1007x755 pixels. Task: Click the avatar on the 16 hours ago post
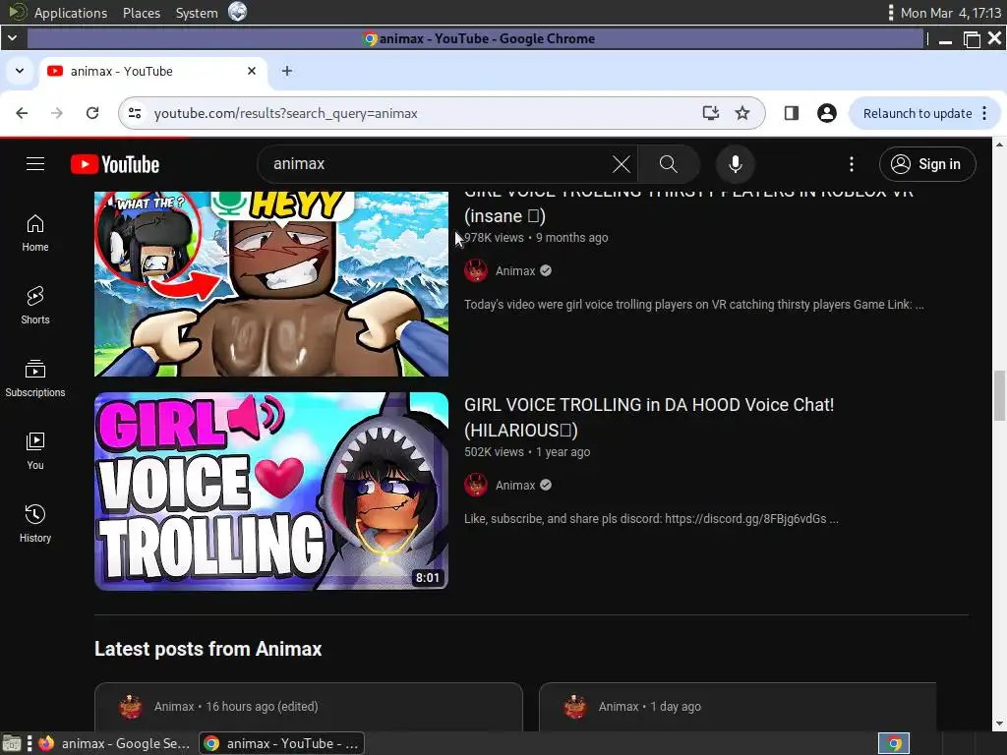tap(131, 706)
